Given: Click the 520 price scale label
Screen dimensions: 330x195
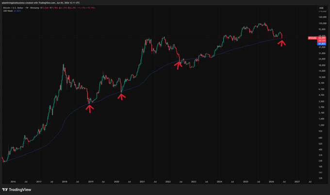Looking at the screenshot, I should (x=320, y=144).
